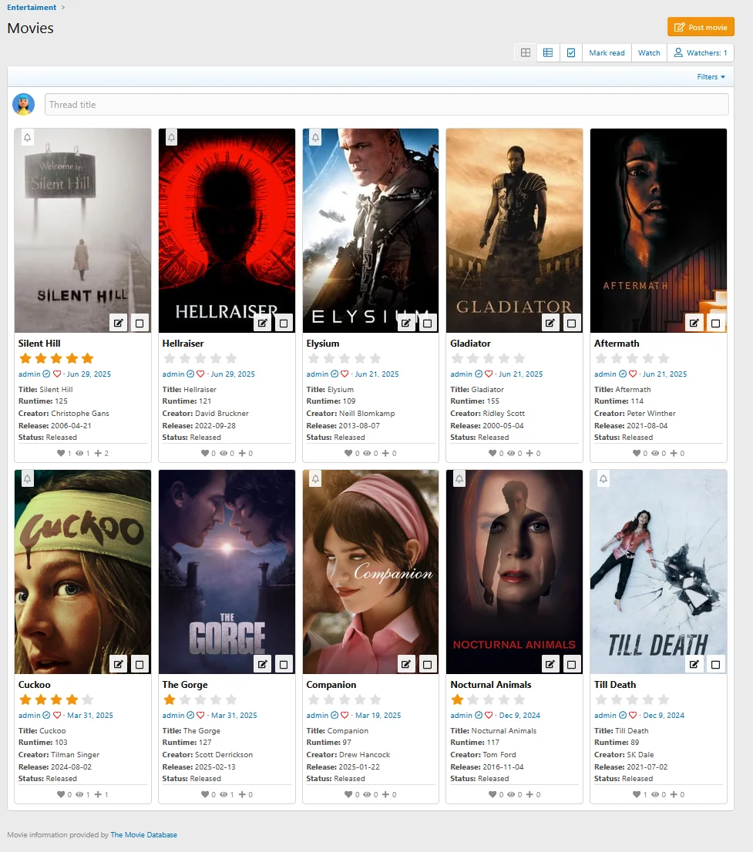Click the Release: 2025-02-13 text
Screen dimensions: 753x852
(x=199, y=766)
